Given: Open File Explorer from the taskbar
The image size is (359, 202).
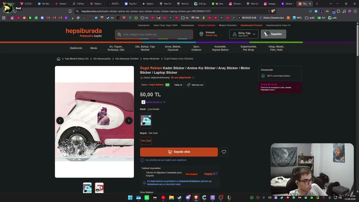Looking at the screenshot, I should [171, 198].
